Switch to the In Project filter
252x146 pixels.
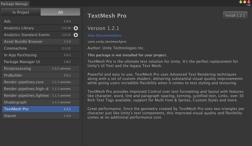(x=21, y=12)
